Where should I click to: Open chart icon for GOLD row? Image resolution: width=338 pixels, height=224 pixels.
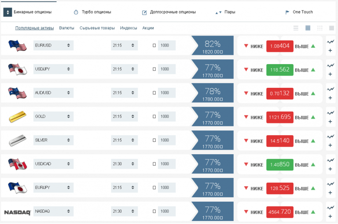point(330,113)
